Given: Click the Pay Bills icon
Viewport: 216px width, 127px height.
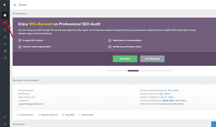Looking at the screenshot, I should point(63,115).
